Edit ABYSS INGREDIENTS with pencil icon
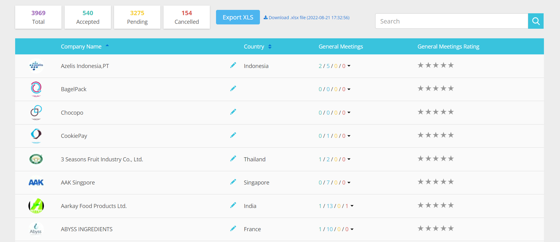This screenshot has height=242, width=560. coord(233,228)
